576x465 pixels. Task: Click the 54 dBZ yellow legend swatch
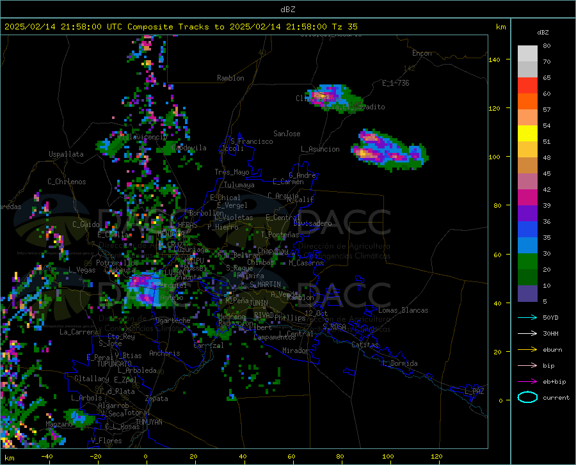527,134
